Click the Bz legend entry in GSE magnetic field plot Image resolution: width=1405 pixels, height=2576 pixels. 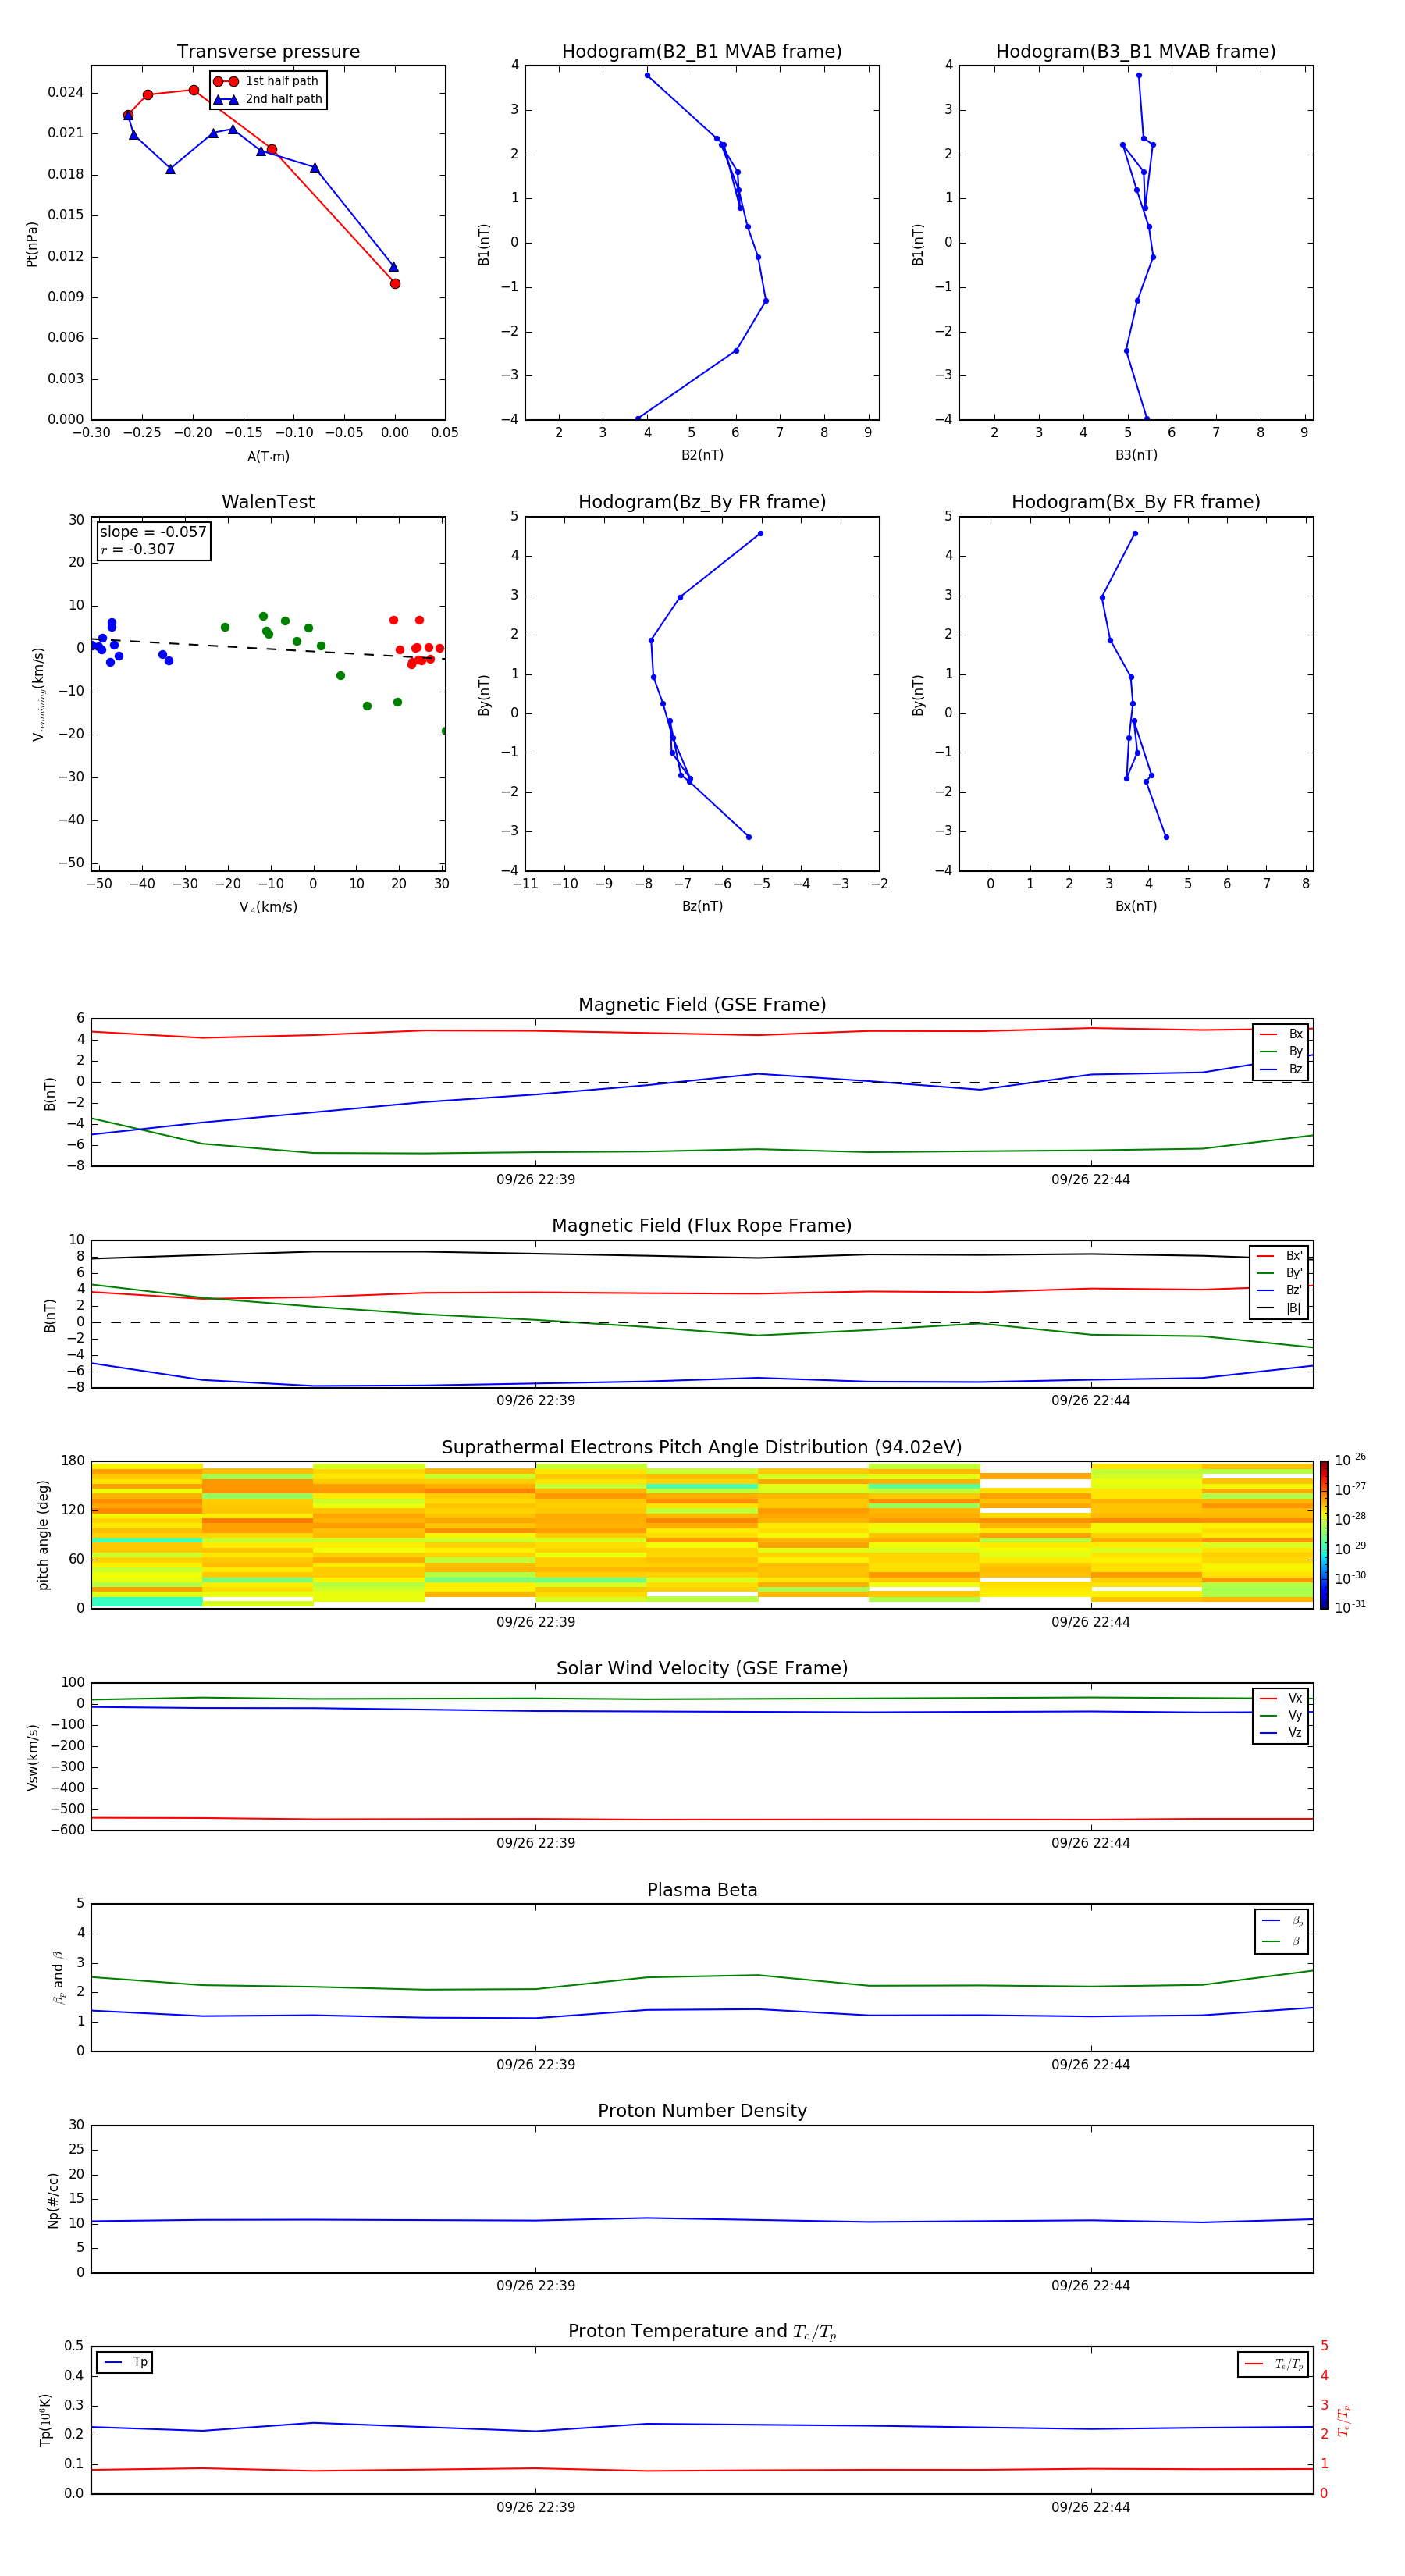tap(1281, 1070)
